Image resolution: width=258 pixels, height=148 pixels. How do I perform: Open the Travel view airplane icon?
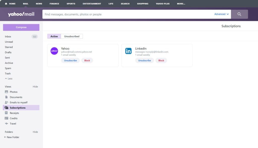coord(7,124)
